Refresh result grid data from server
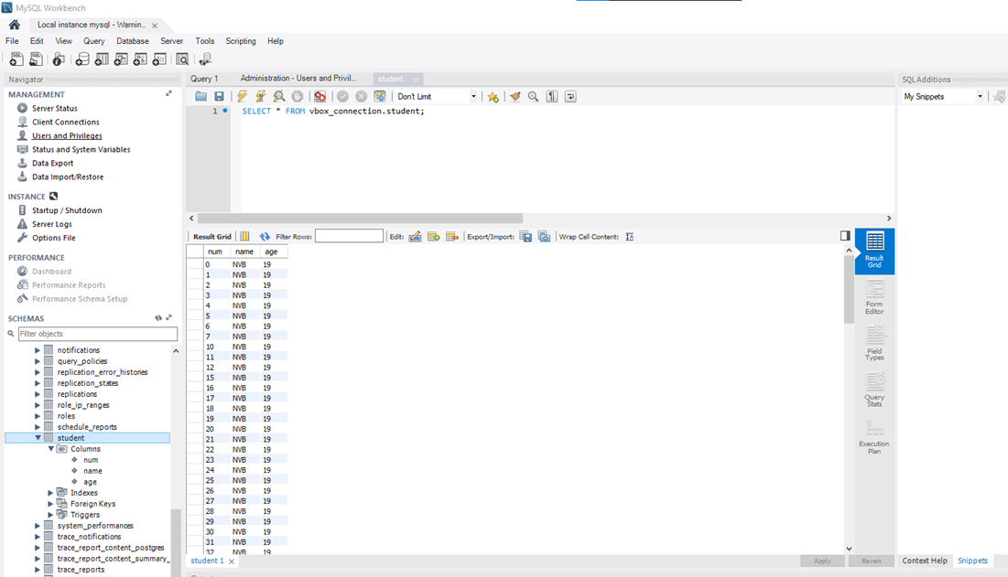The height and width of the screenshot is (577, 1008). (265, 237)
